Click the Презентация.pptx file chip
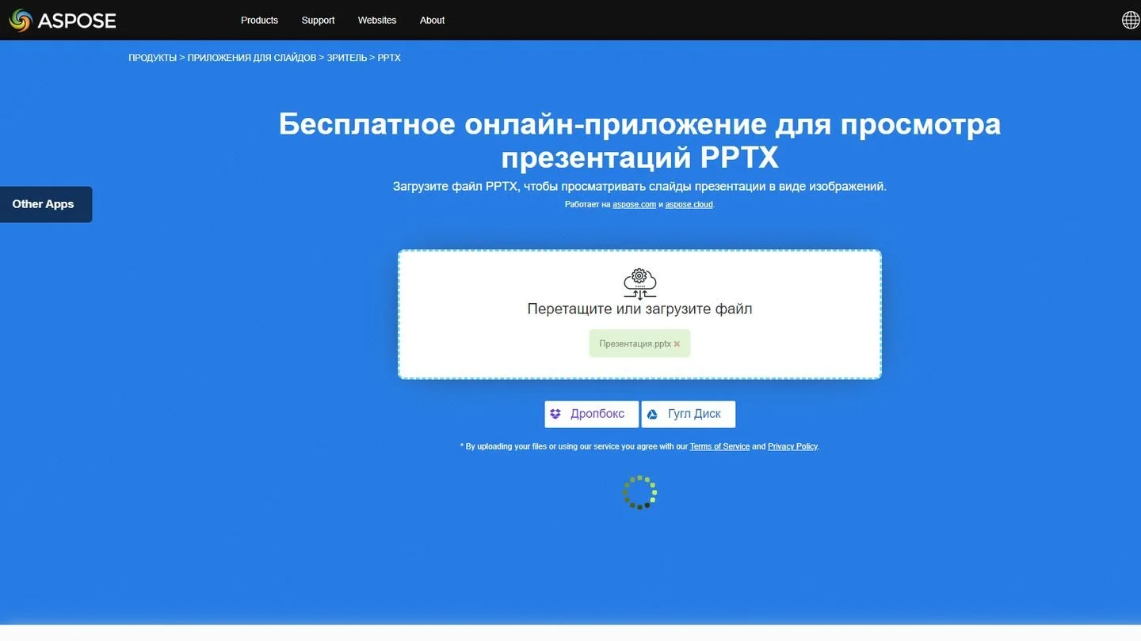Viewport: 1141px width, 641px height. tap(639, 343)
